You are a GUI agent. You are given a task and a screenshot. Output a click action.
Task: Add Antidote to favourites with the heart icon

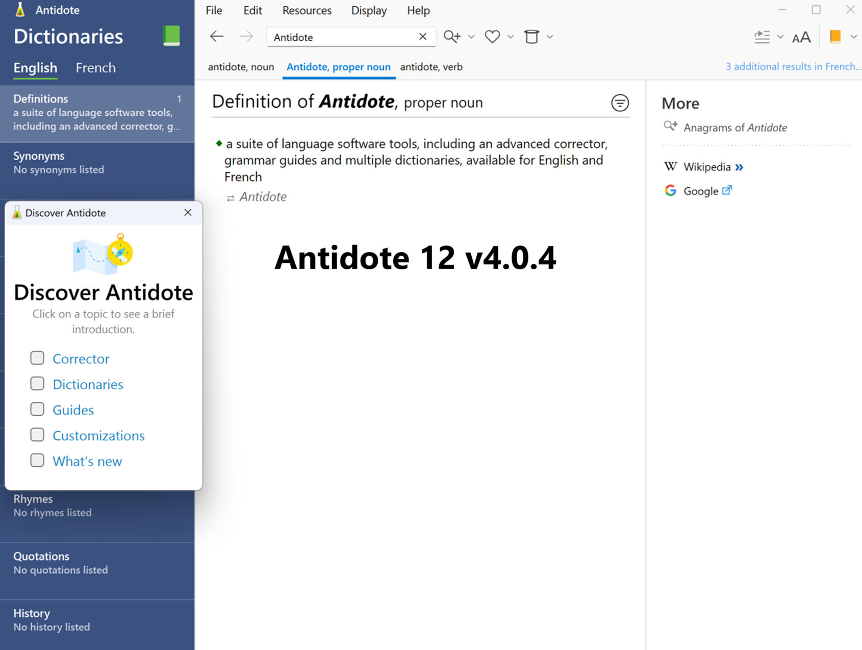pos(492,37)
